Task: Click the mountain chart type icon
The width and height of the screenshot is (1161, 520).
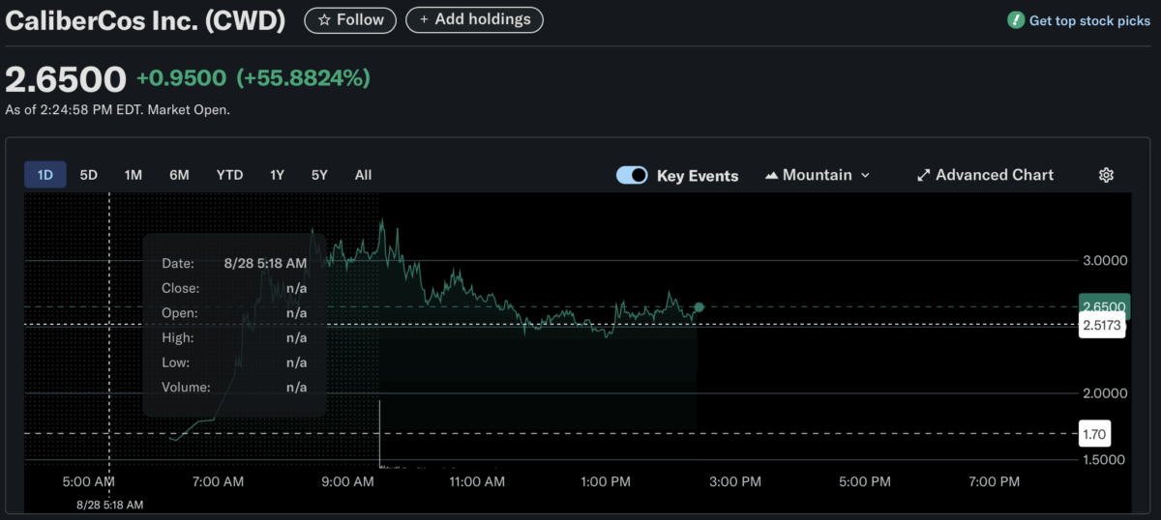Action: tap(772, 175)
